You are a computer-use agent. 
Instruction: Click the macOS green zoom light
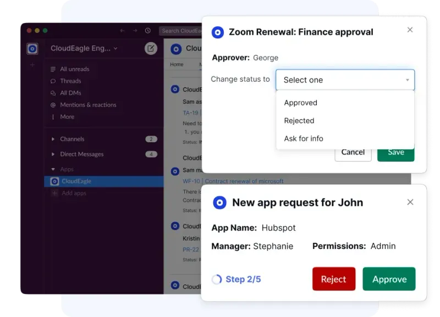(x=45, y=31)
